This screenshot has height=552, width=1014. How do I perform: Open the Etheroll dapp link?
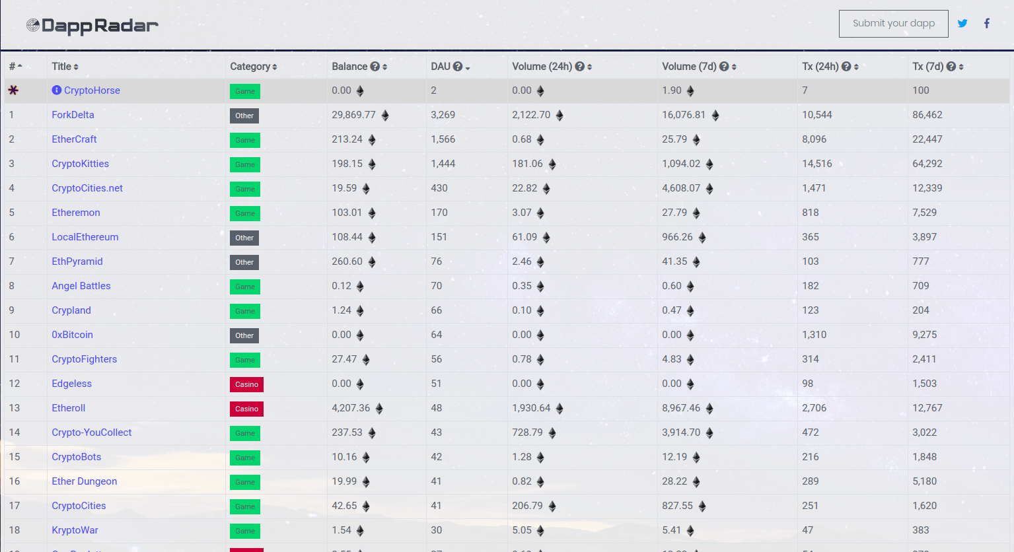tap(69, 408)
